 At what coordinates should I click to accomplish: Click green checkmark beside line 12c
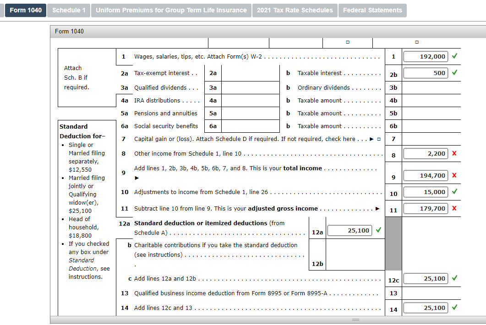455,278
